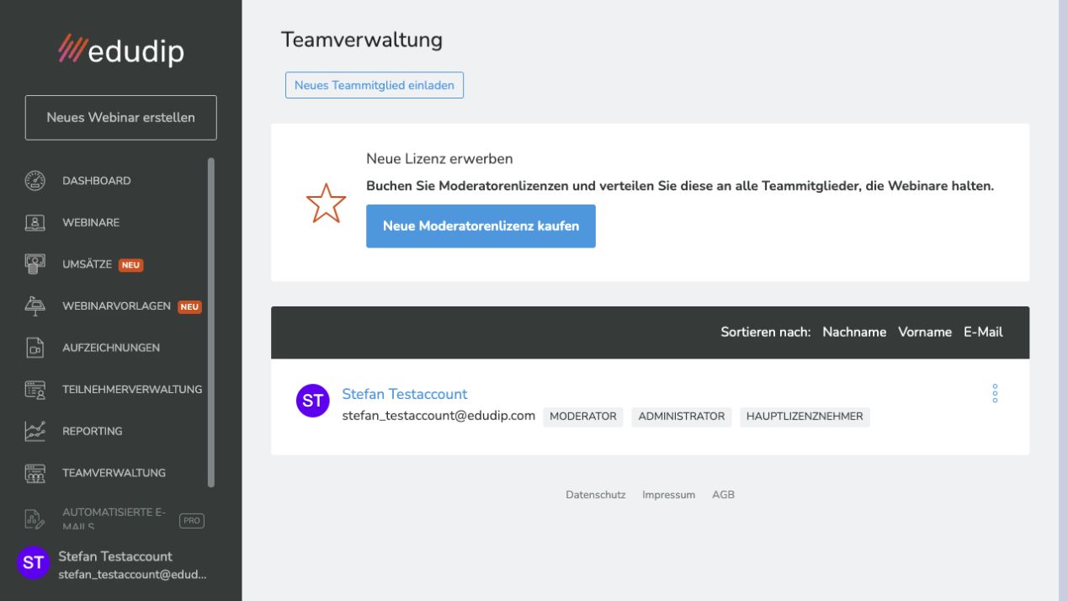This screenshot has height=601, width=1068.
Task: Sort team list by E-Mail
Action: tap(983, 332)
